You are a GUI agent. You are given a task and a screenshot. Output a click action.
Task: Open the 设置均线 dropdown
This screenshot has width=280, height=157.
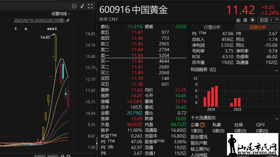[61, 14]
